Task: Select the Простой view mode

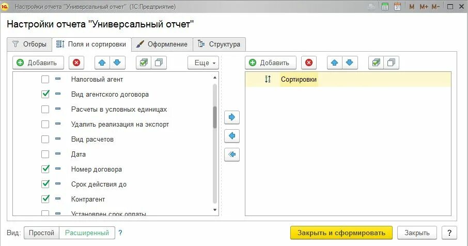Action: coord(41,233)
